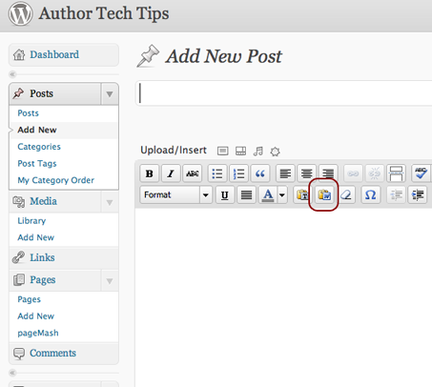Open pageMash link
The image size is (432, 387).
38,333
